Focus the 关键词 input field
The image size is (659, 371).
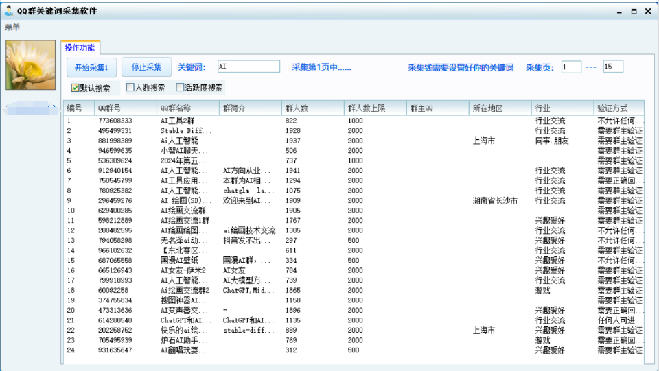tap(248, 67)
